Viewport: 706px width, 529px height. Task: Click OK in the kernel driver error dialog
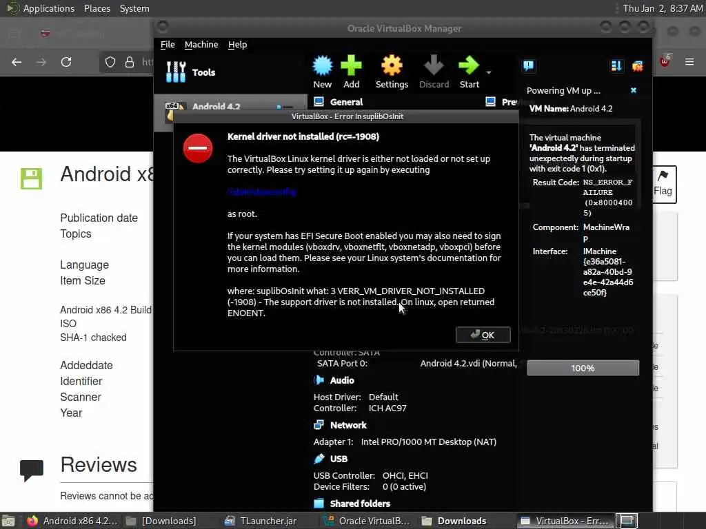coord(483,335)
